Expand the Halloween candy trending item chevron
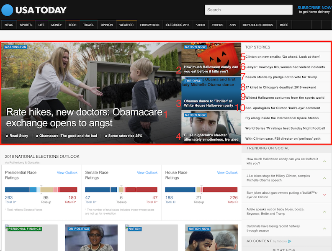The image size is (332, 251). pyautogui.click(x=324, y=161)
